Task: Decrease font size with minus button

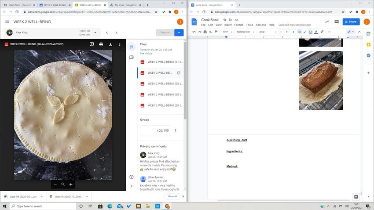Action: (281, 32)
